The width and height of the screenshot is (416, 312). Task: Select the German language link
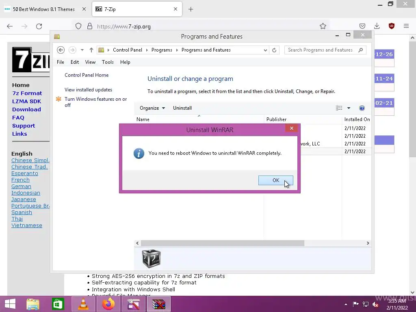click(x=21, y=186)
